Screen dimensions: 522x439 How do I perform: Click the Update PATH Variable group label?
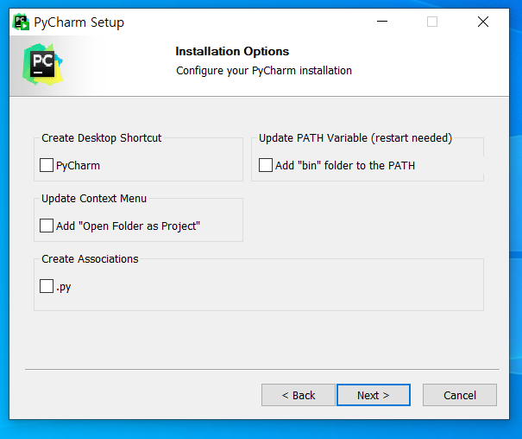coord(355,138)
